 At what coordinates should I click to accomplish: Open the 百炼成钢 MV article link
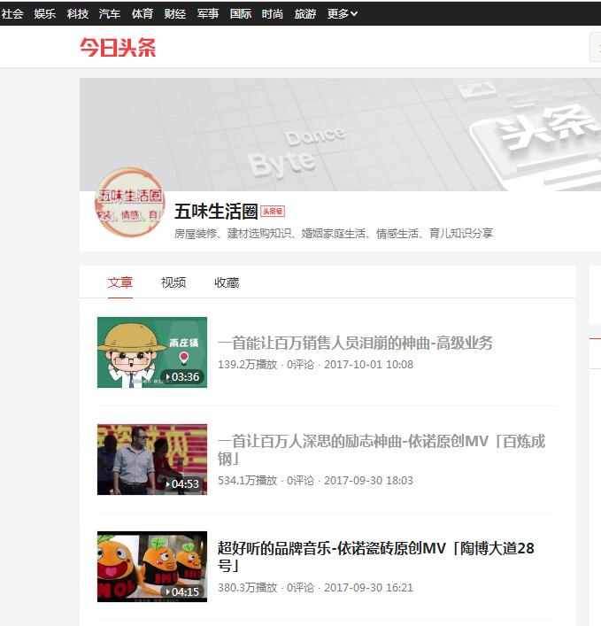[381, 450]
